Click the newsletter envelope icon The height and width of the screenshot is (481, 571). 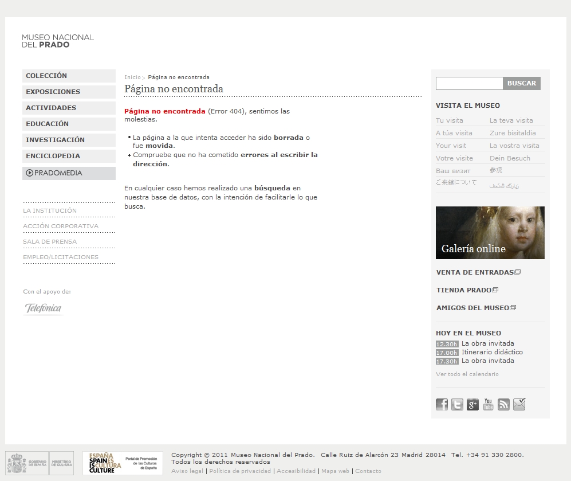click(x=519, y=405)
